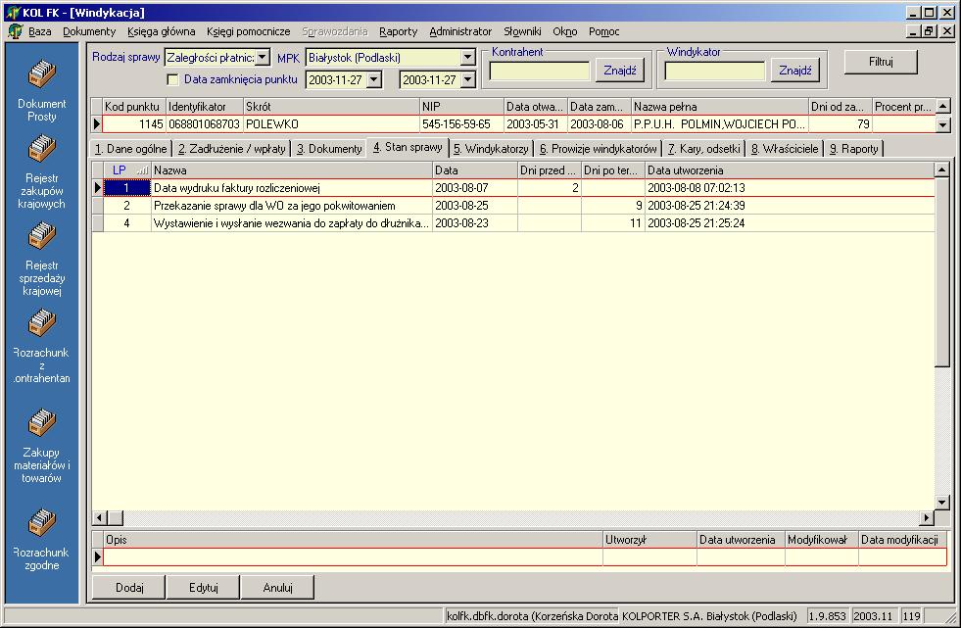The height and width of the screenshot is (628, 961).
Task: Click the empty Opis entry field
Action: [x=353, y=556]
